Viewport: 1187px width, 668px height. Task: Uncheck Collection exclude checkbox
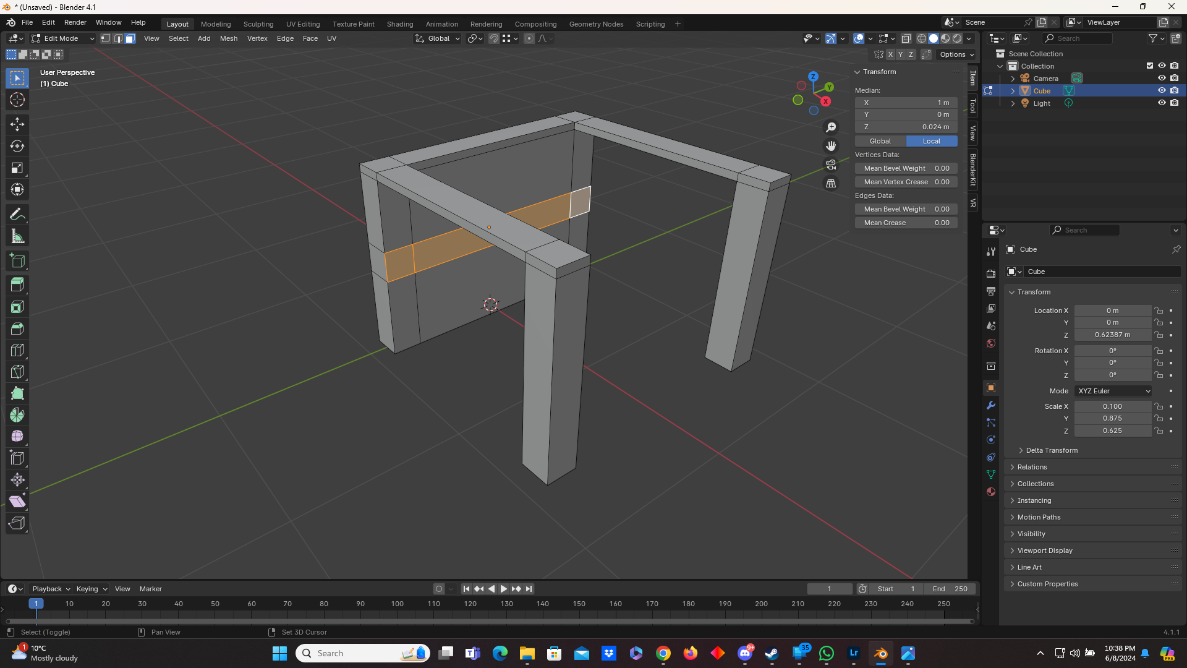1150,66
